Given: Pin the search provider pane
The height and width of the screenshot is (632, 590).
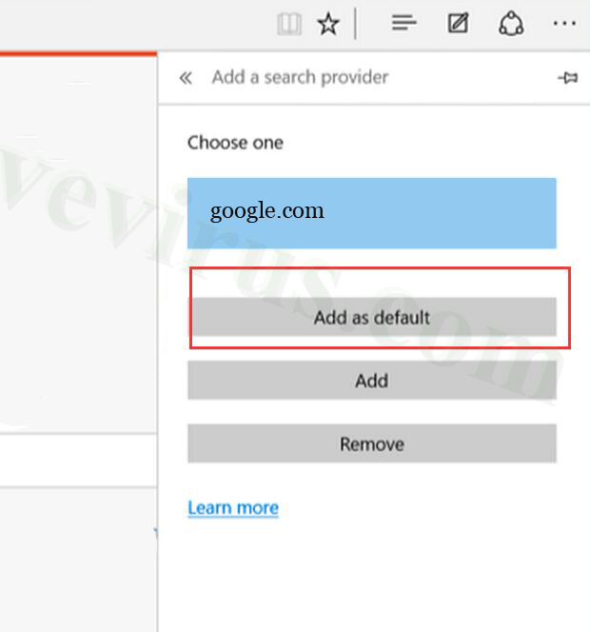Looking at the screenshot, I should coord(568,77).
